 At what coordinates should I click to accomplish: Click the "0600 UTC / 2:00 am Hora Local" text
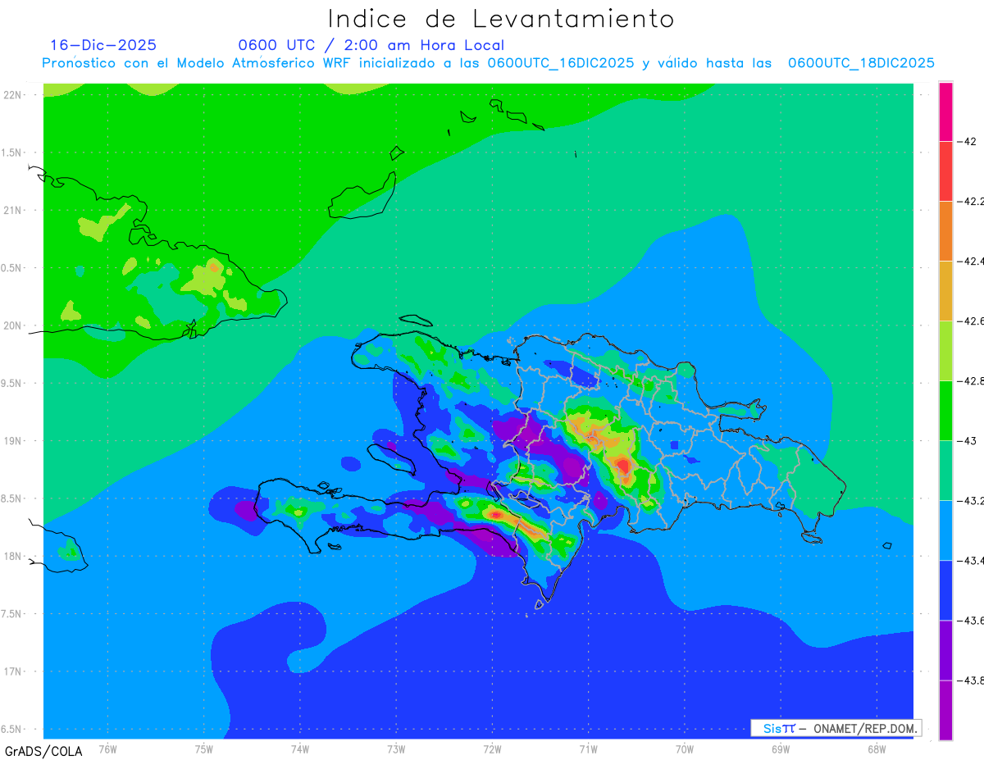[x=371, y=45]
